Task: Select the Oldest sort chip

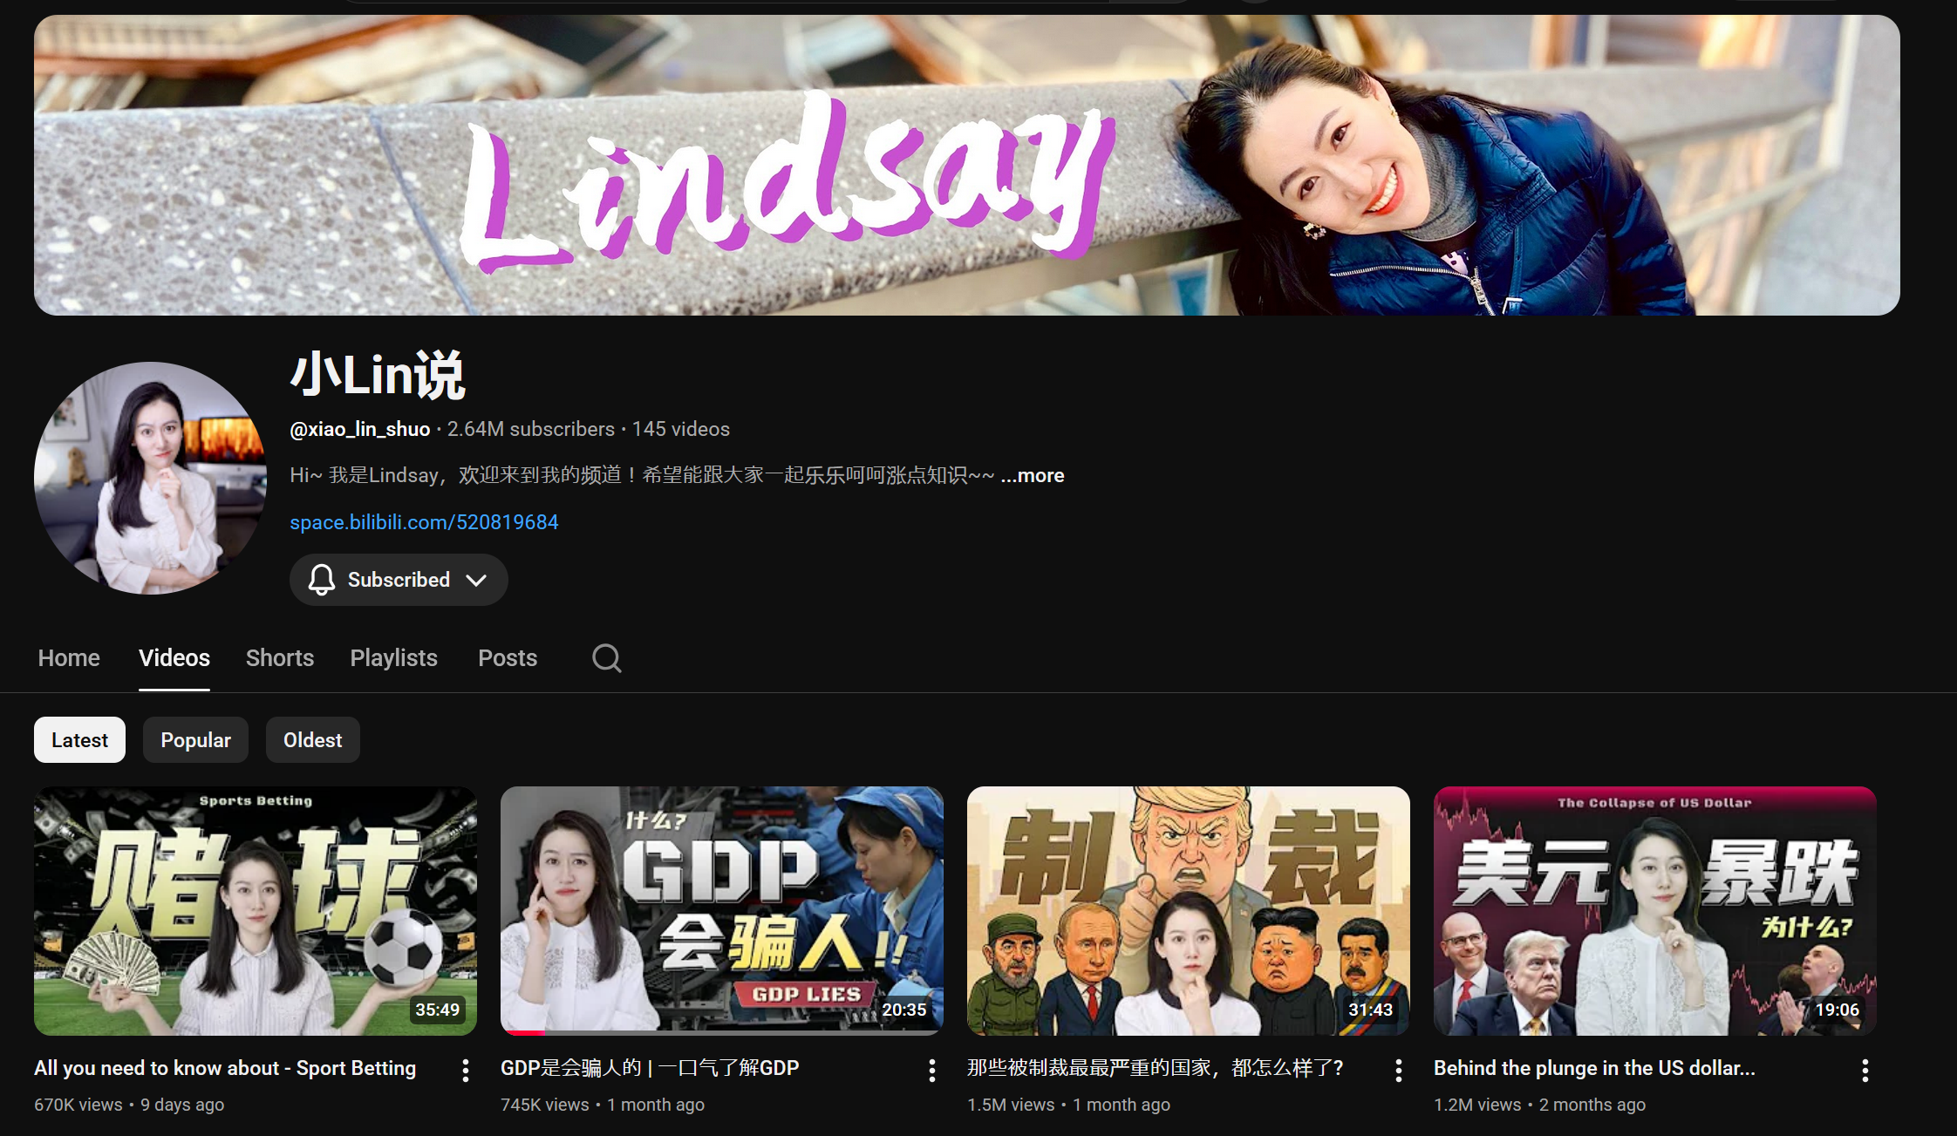Action: (312, 740)
